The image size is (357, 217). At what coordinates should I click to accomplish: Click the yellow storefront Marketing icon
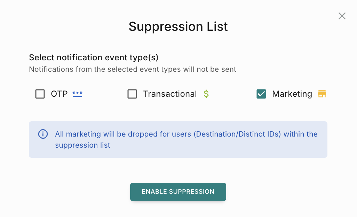coord(322,94)
